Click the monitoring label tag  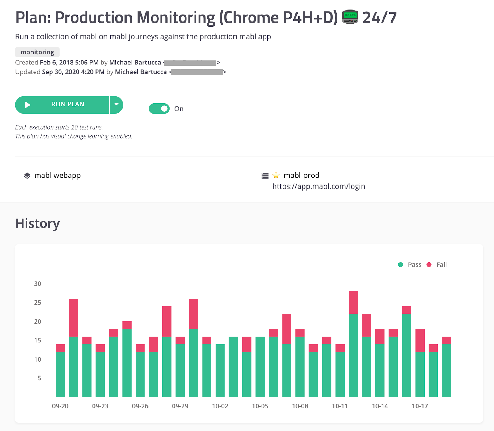pos(37,52)
